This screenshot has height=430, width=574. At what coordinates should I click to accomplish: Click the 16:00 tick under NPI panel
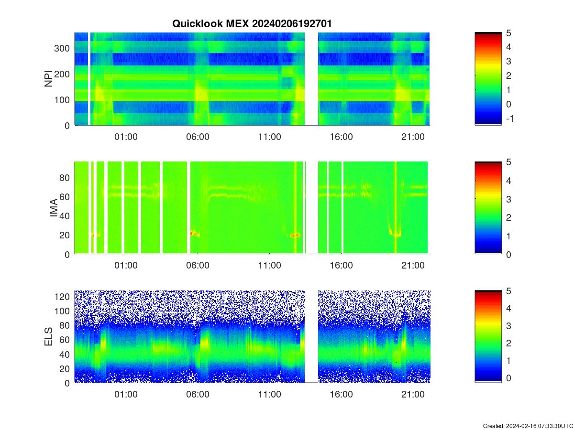point(341,137)
